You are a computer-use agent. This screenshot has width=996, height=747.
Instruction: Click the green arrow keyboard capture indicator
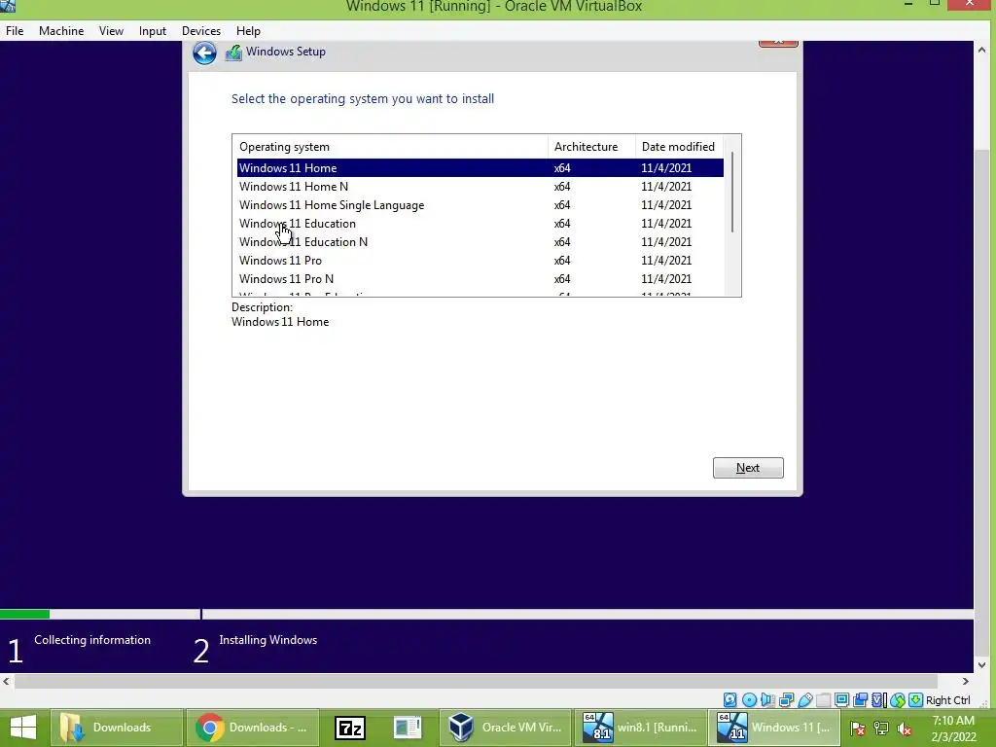pyautogui.click(x=915, y=700)
